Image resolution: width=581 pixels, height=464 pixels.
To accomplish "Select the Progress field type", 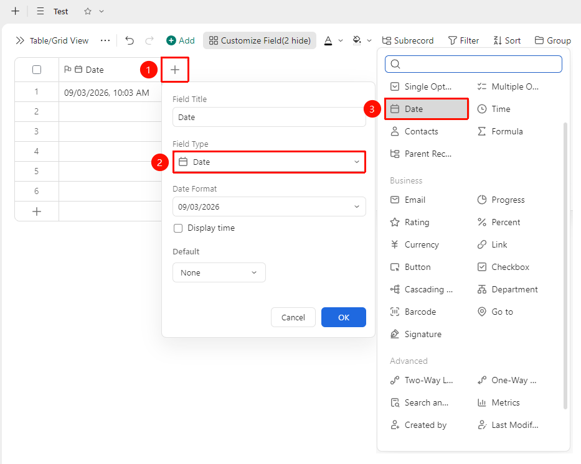I will click(501, 200).
